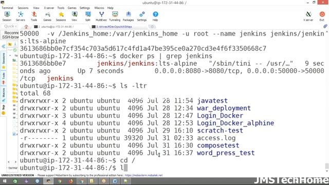Open the Help menu in menu bar
The width and height of the screenshot is (329, 185).
(111, 8)
